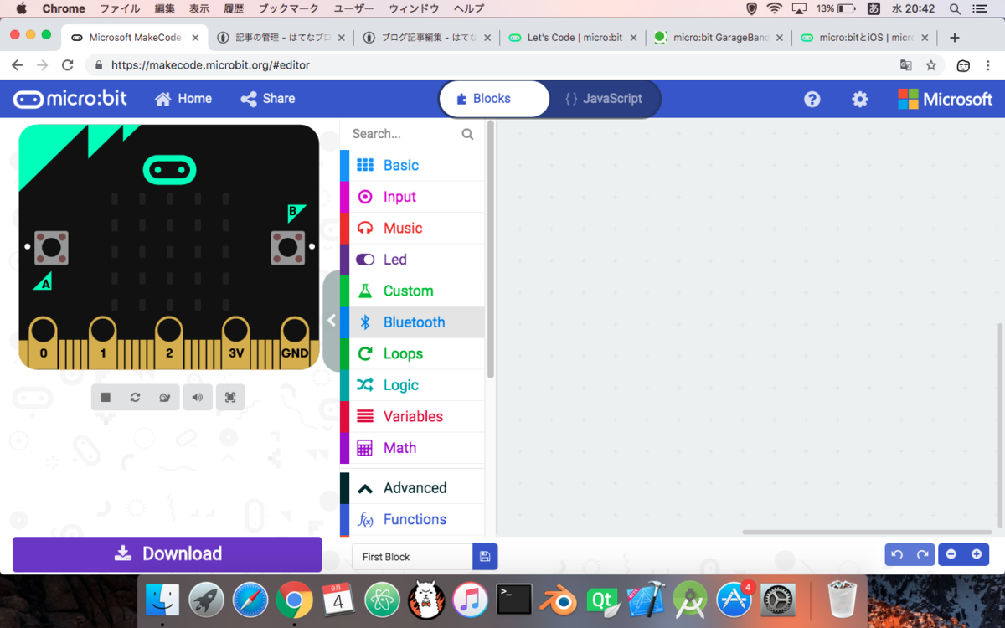Go back in Chrome
1005x628 pixels.
pos(18,65)
